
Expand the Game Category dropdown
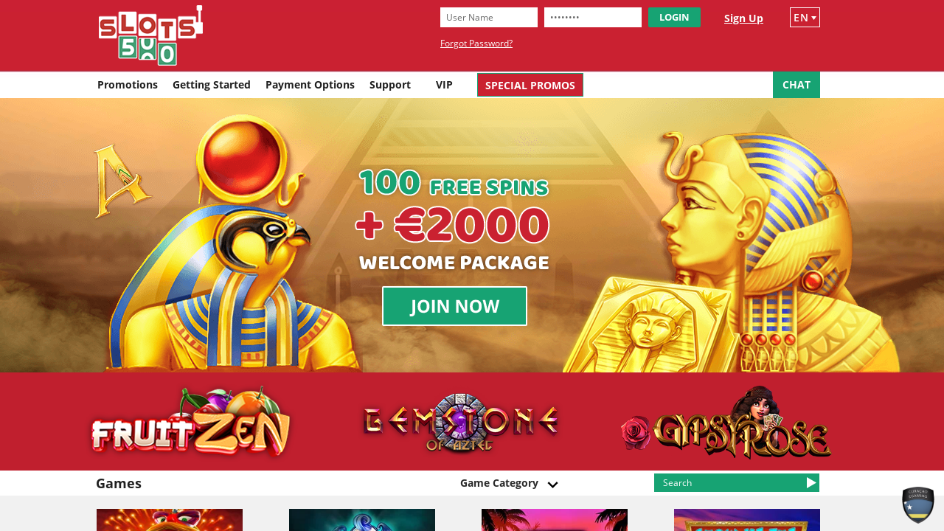tap(509, 483)
